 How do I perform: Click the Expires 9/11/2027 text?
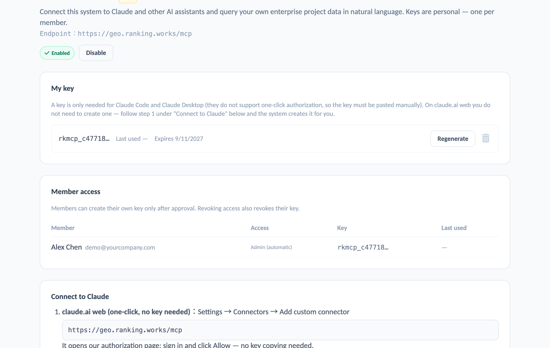point(179,139)
